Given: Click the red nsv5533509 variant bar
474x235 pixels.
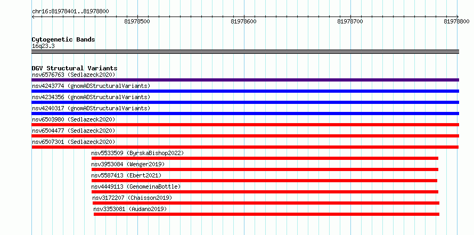Looking at the screenshot, I should coord(265,158).
